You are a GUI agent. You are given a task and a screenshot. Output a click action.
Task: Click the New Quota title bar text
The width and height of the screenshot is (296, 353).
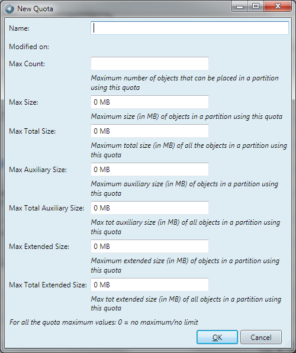[35, 9]
